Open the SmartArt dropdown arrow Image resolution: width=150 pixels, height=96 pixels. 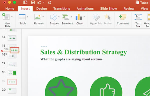(x=71, y=17)
